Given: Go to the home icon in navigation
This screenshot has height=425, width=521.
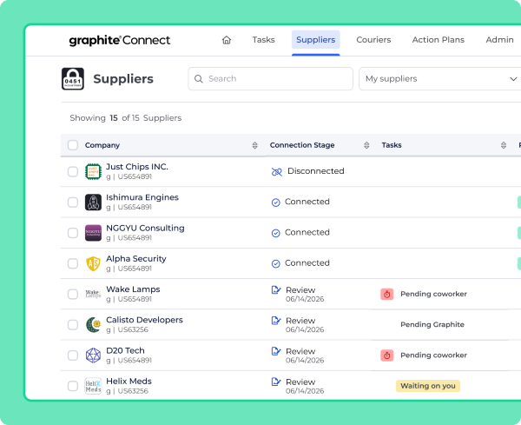Looking at the screenshot, I should coord(227,40).
